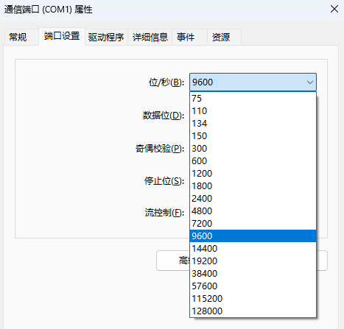Choose 1200 from baud options
Screen dimensions: 344x329
(253, 174)
